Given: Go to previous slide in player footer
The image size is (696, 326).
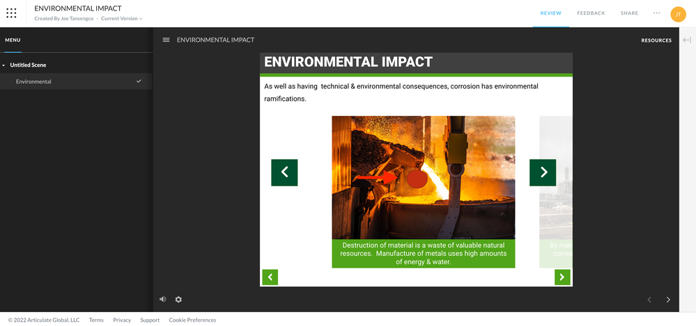Looking at the screenshot, I should (x=649, y=300).
